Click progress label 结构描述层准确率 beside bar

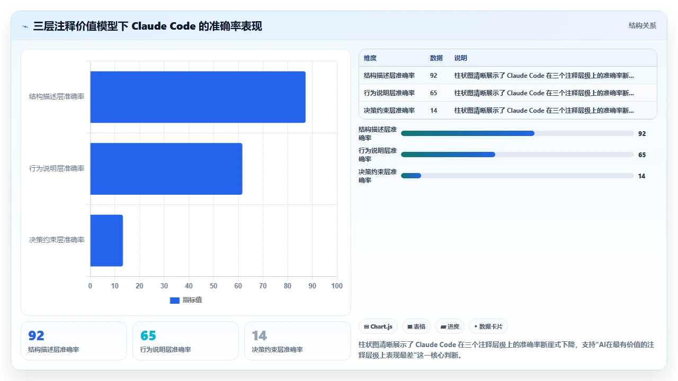378,133
